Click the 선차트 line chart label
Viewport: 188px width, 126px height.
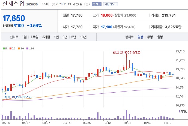(x=14, y=37)
